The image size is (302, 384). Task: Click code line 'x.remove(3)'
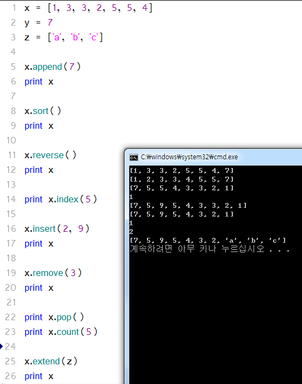[53, 273]
